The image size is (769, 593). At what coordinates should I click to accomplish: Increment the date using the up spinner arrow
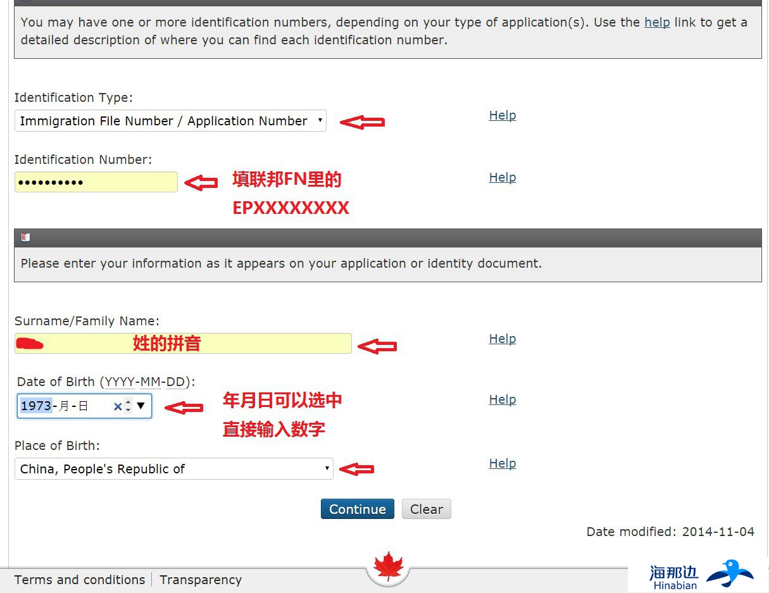tap(128, 402)
